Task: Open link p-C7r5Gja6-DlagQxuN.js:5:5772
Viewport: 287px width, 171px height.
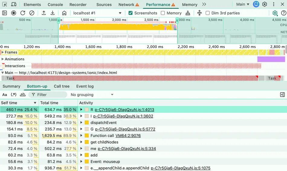Action: point(125,129)
